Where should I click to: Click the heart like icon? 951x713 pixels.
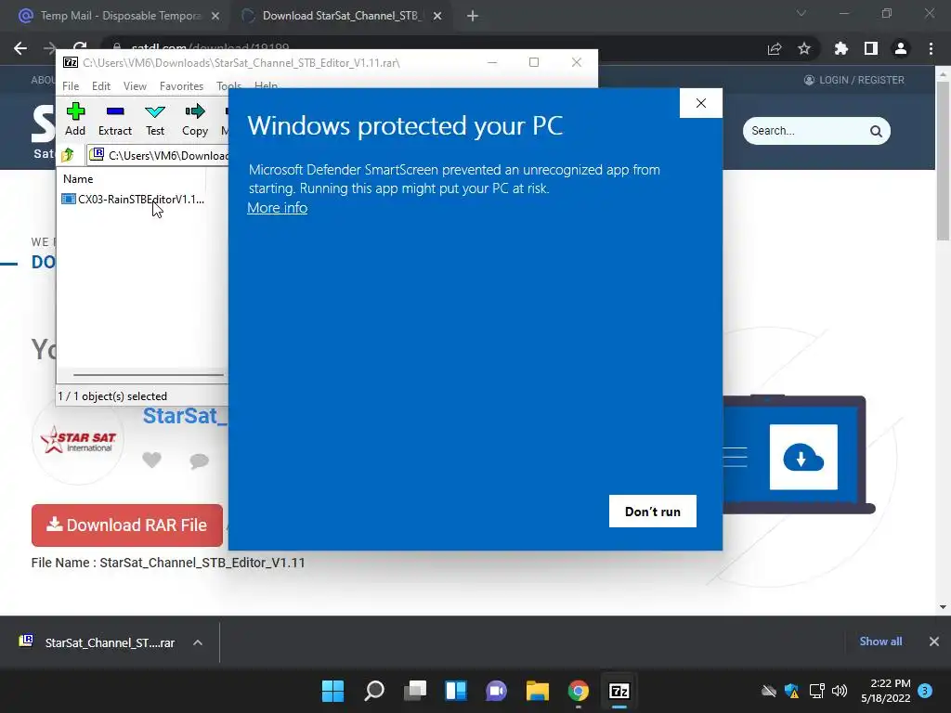[x=151, y=460]
